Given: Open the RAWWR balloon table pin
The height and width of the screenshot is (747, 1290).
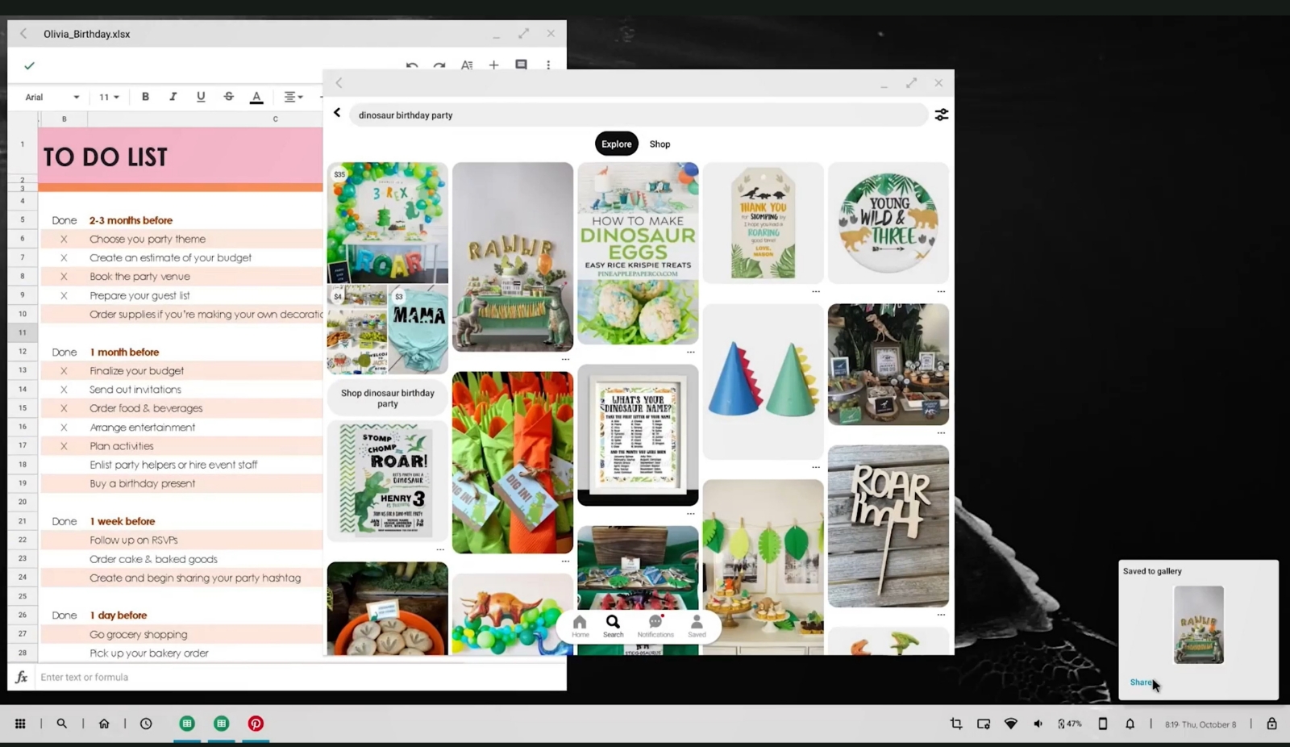Looking at the screenshot, I should pyautogui.click(x=513, y=257).
